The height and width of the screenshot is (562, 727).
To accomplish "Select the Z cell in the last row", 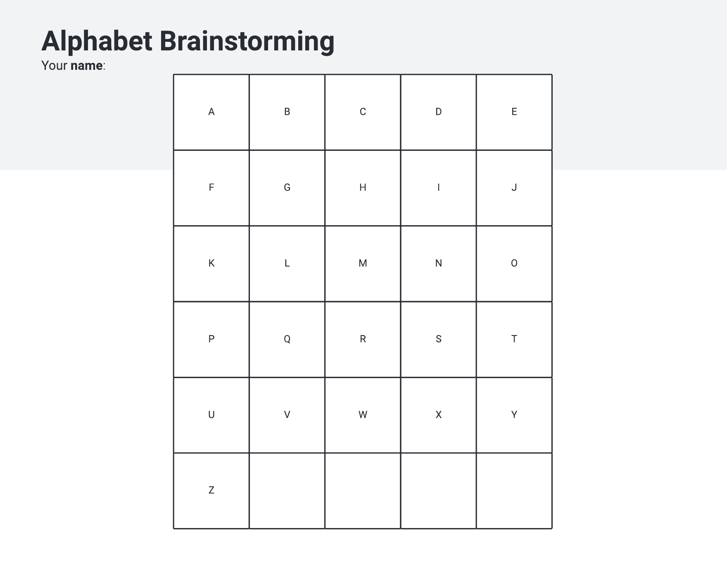I will pyautogui.click(x=211, y=491).
